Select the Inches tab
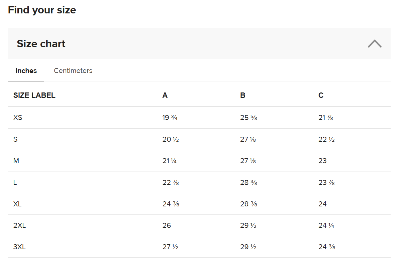 click(26, 71)
